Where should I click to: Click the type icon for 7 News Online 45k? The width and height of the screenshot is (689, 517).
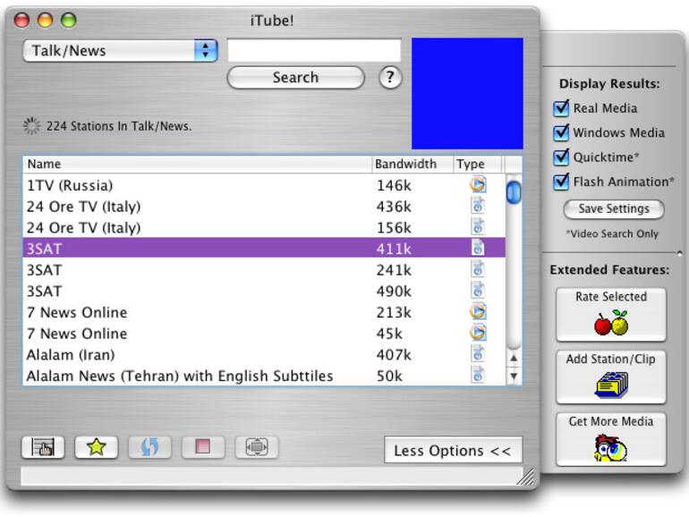[x=478, y=333]
